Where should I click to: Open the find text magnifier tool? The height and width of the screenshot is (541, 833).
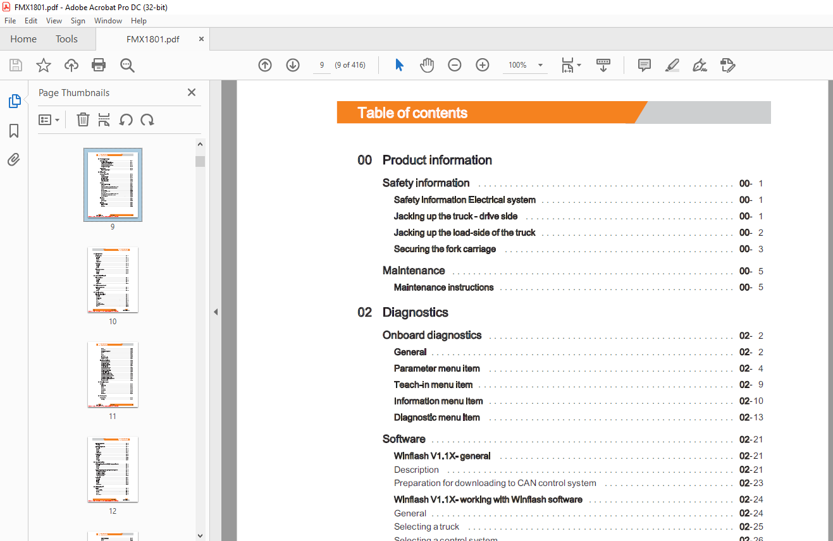coord(127,65)
